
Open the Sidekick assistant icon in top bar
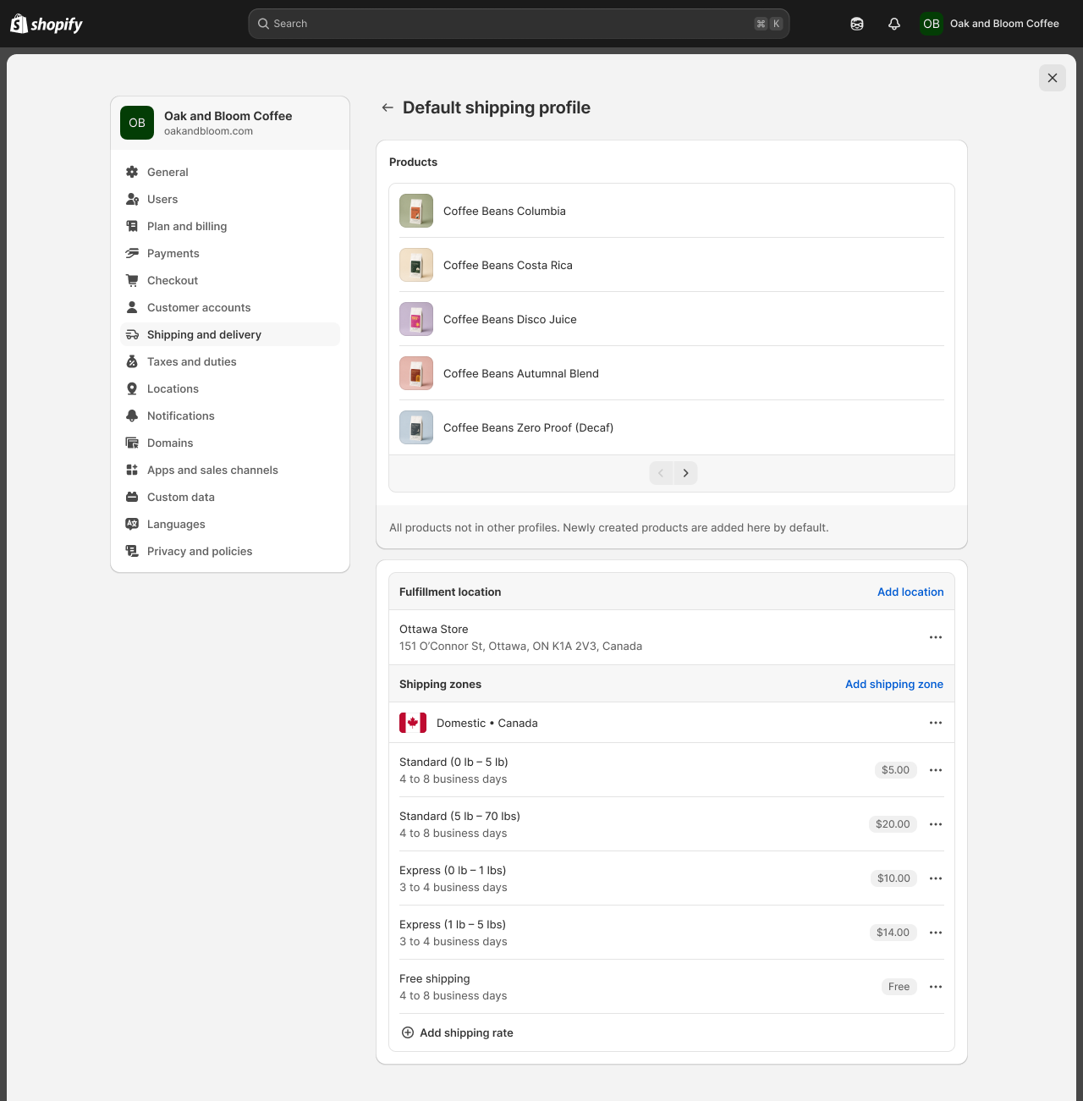(x=857, y=24)
